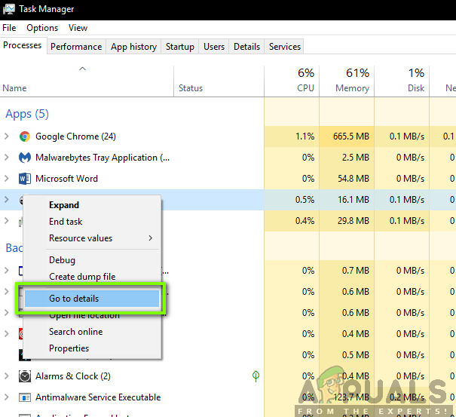Click the Apps (5) group heading
Image resolution: width=456 pixels, height=417 pixels.
click(x=27, y=114)
